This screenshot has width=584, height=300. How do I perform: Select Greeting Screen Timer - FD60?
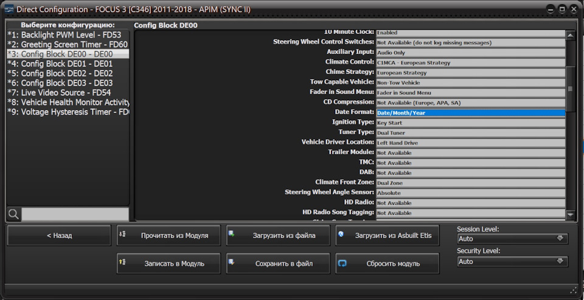68,44
